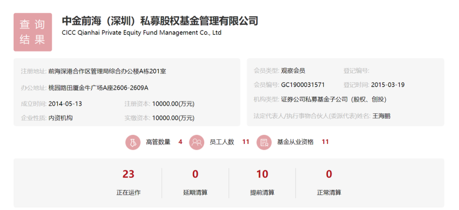Click the 登记时间 field label
Screen dimensions: 459x210
(356, 85)
